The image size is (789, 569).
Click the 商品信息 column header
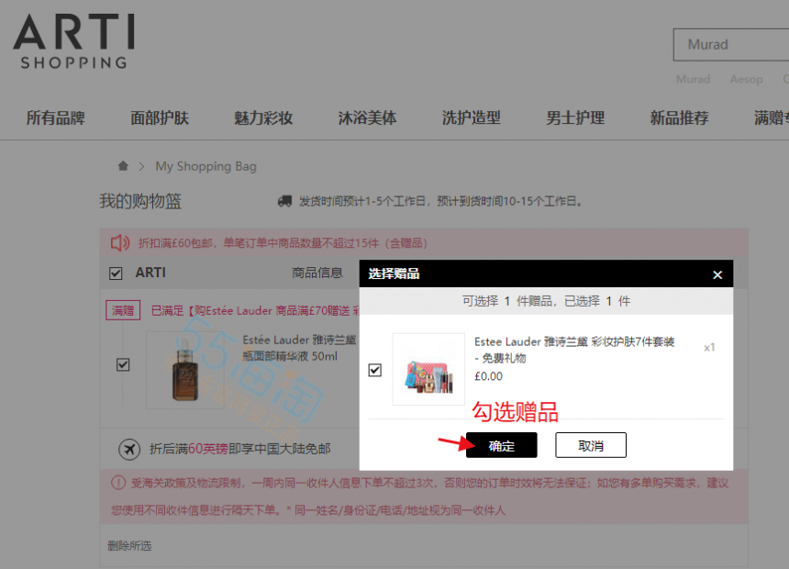317,273
